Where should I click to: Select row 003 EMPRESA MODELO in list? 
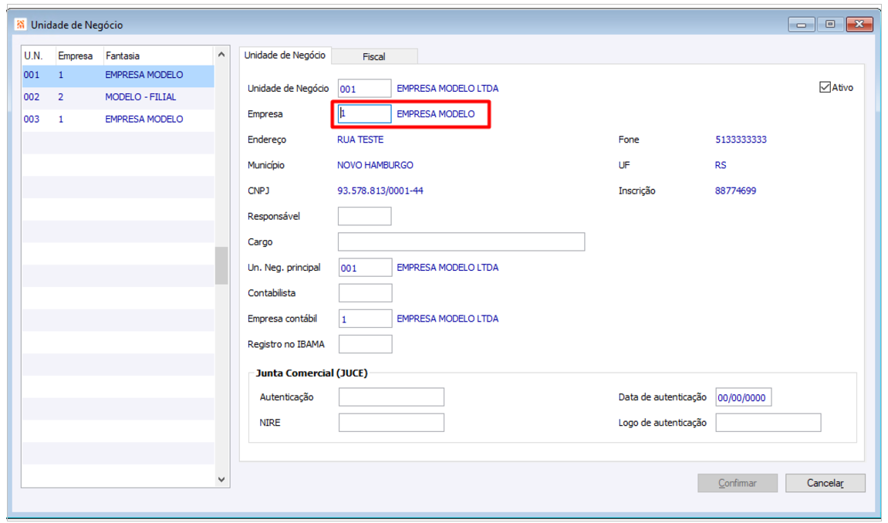click(x=118, y=119)
